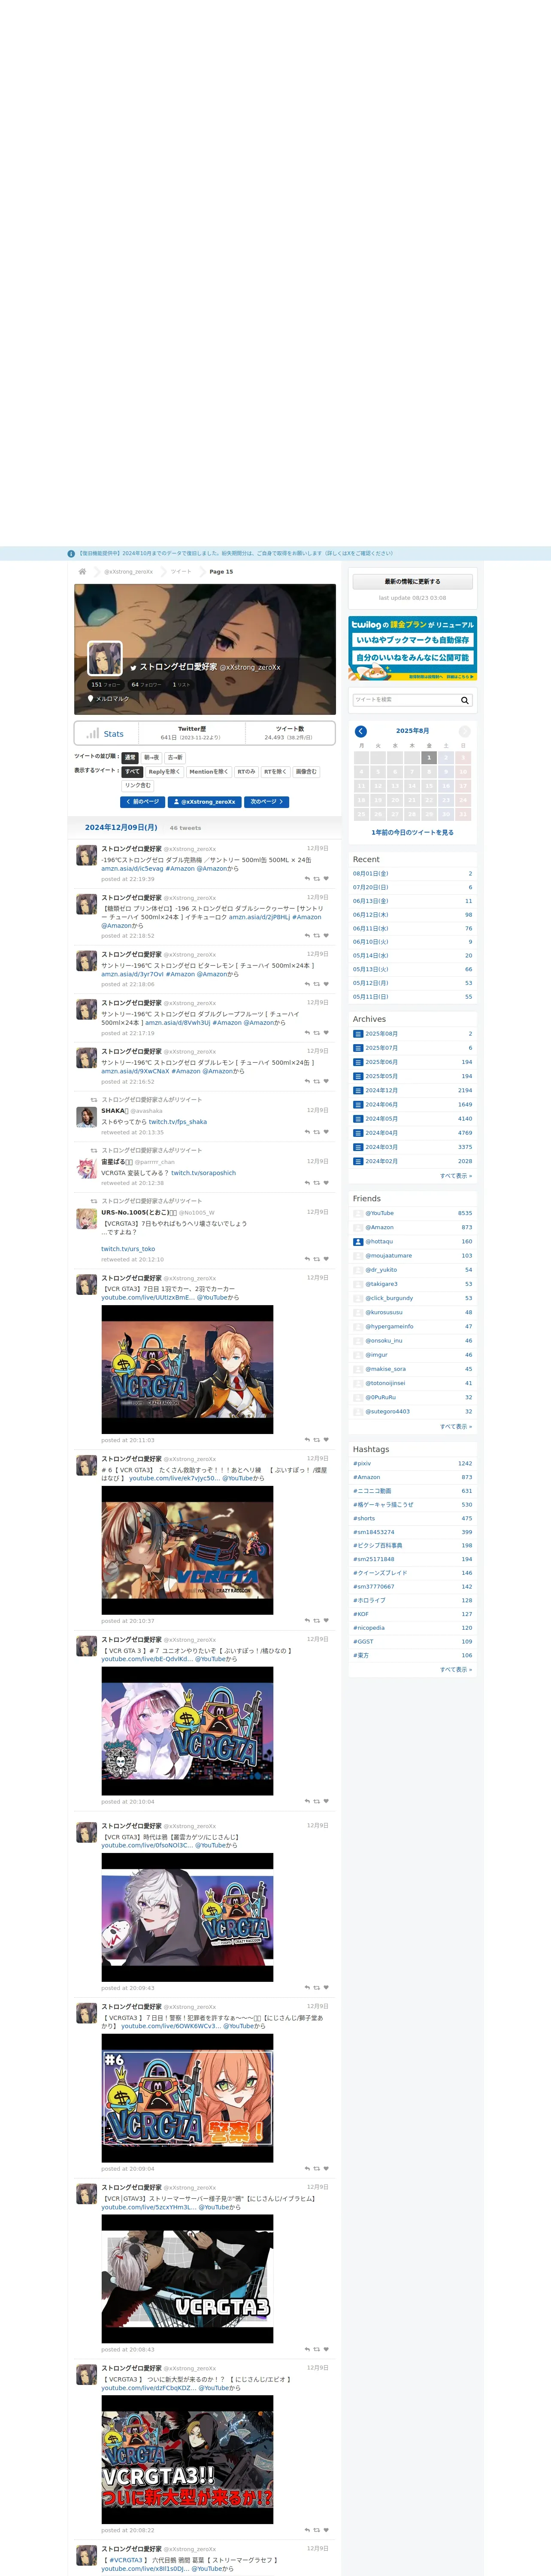Toggle RTのみ filter
Viewport: 551px width, 2576px height.
click(x=246, y=772)
